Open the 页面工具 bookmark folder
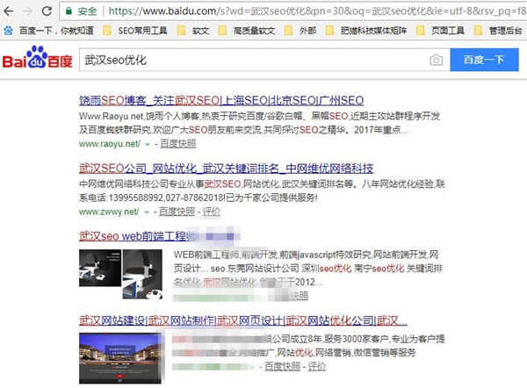Image resolution: width=527 pixels, height=388 pixels. click(x=440, y=31)
